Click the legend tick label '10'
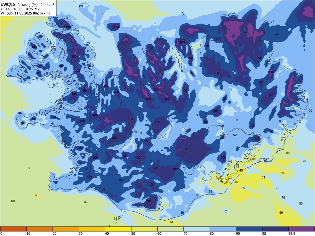 [28, 233]
